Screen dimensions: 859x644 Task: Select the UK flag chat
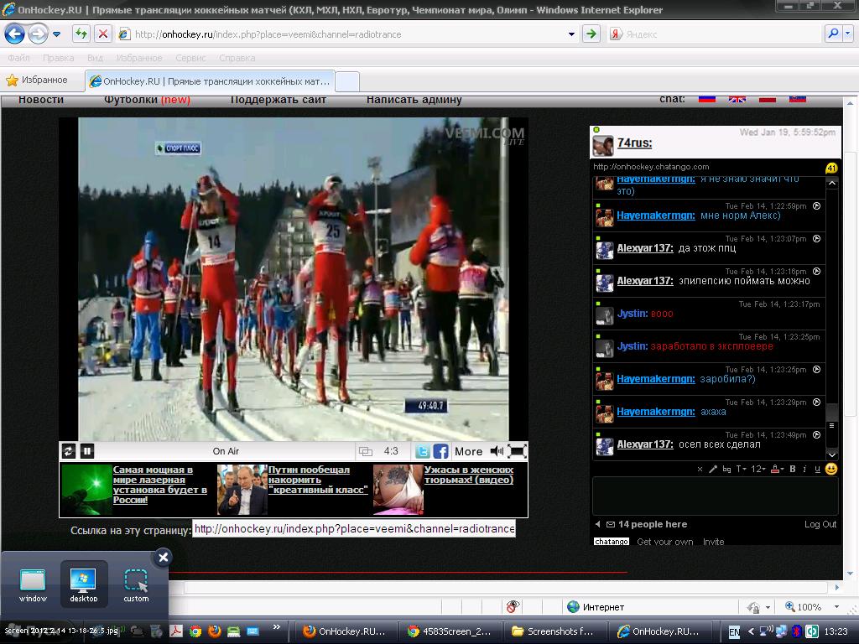tap(737, 99)
